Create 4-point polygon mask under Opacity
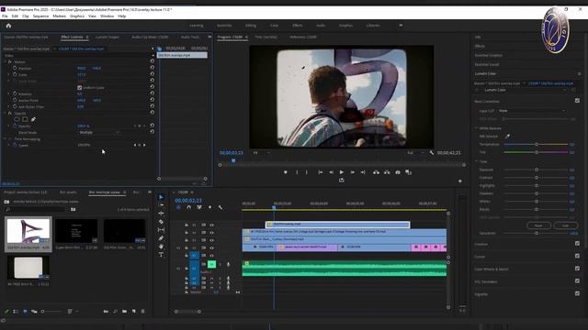The height and width of the screenshot is (330, 588). [x=25, y=119]
